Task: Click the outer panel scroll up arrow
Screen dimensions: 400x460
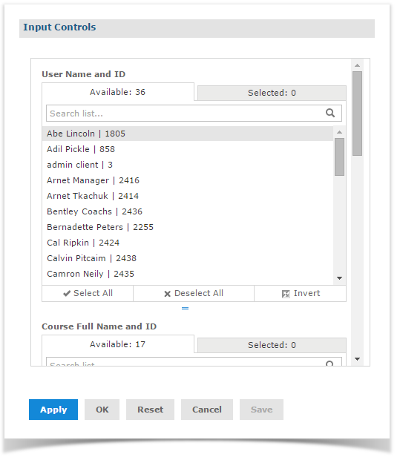Action: coord(357,65)
